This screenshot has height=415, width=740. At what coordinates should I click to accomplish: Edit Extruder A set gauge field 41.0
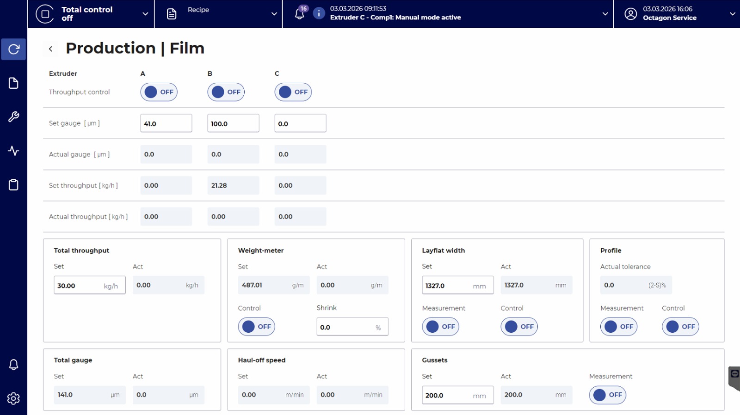click(166, 123)
